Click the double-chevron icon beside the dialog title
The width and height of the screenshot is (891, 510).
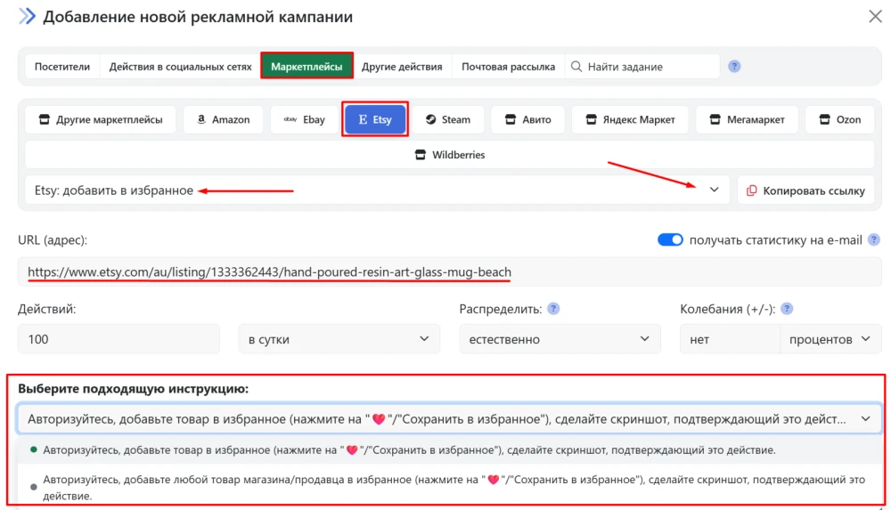click(27, 17)
